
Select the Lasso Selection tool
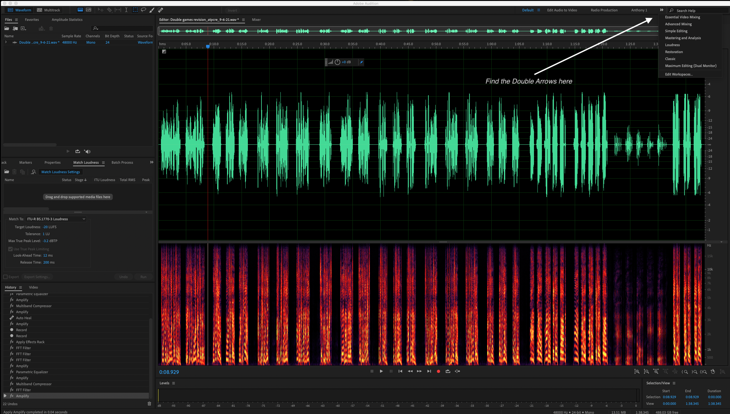tap(143, 10)
